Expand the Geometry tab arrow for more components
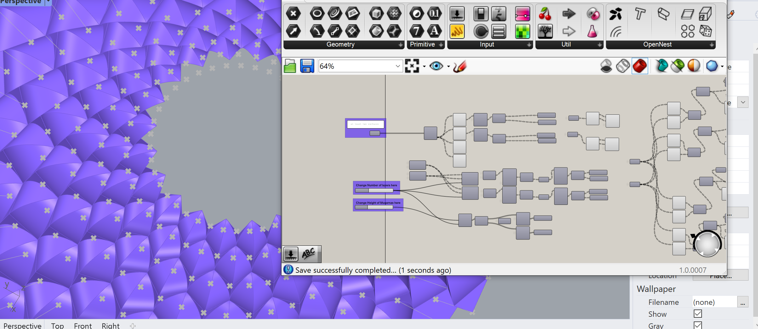 401,44
